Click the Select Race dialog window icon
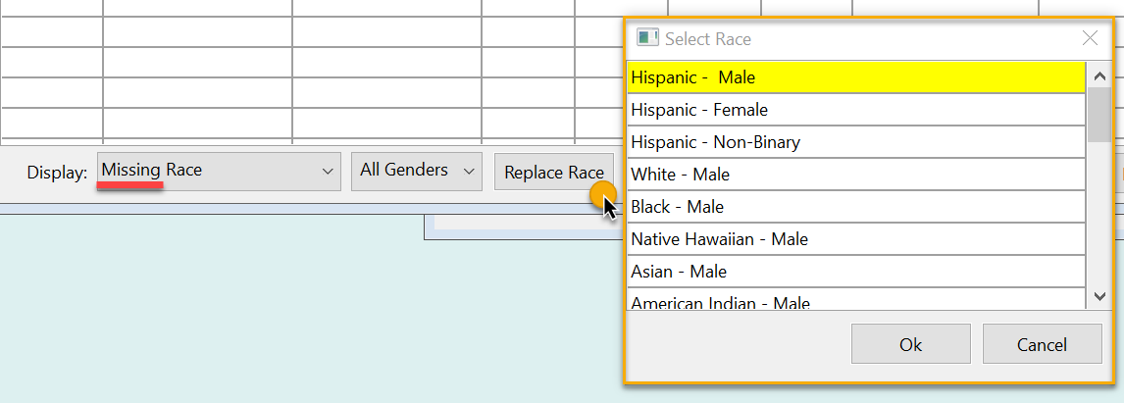 pyautogui.click(x=646, y=38)
